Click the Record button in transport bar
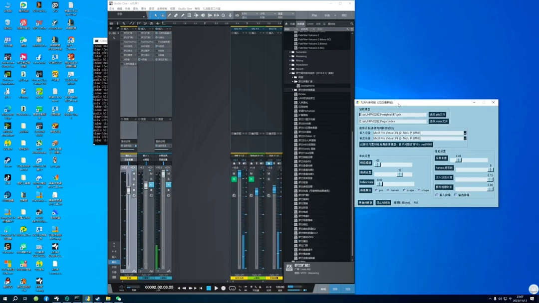The width and height of the screenshot is (539, 303). point(224,288)
